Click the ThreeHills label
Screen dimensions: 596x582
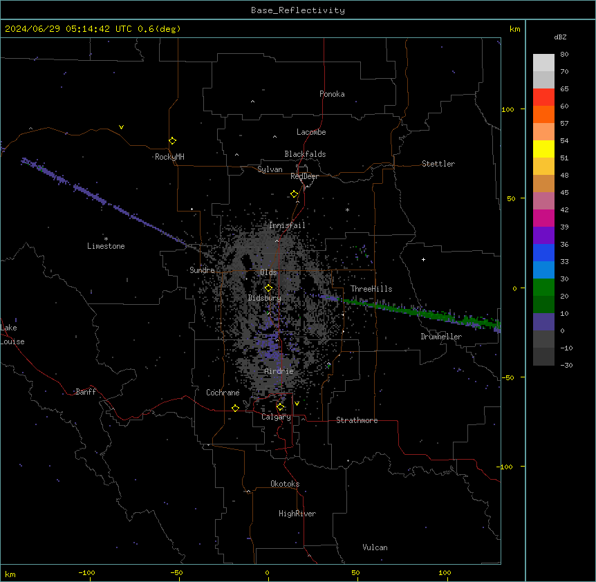(371, 289)
